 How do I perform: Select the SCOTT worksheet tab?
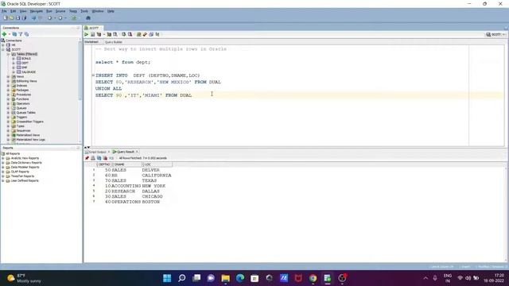94,28
